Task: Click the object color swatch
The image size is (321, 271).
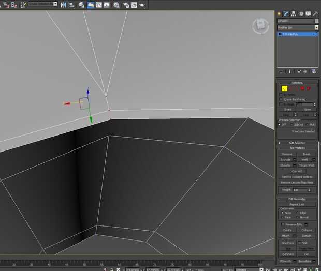Action: pos(316,21)
